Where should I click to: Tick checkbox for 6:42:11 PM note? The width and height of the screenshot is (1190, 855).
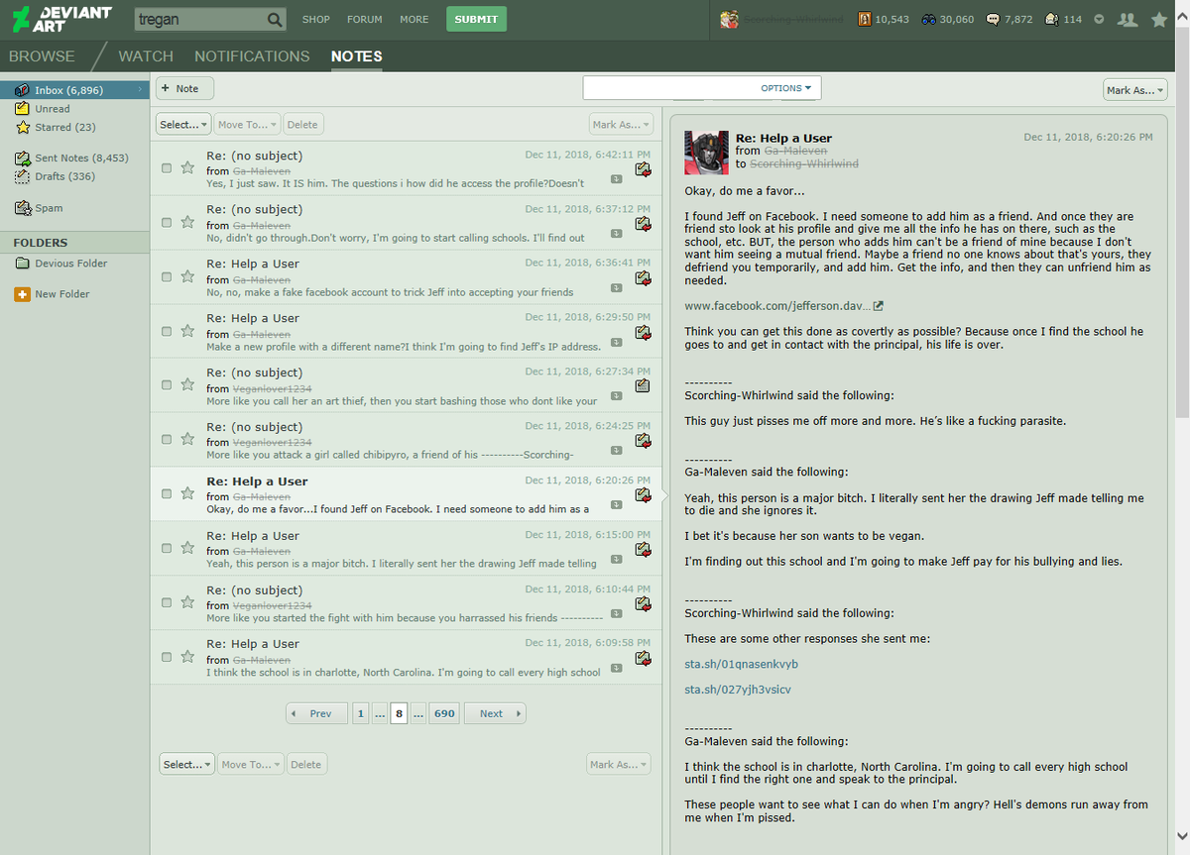pos(167,168)
